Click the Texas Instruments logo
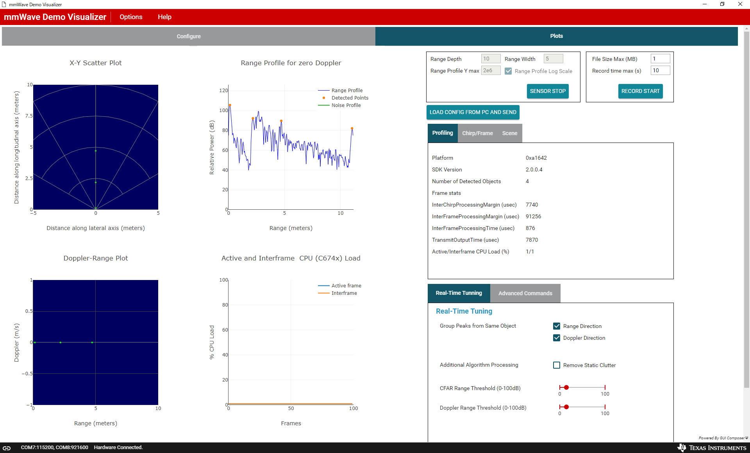Viewport: 750px width, 453px height. click(x=712, y=448)
